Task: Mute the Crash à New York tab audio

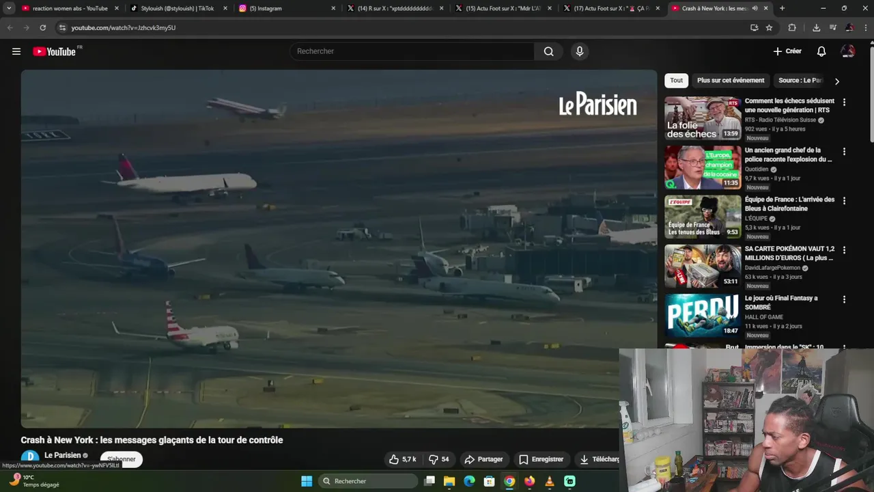Action: 755,8
